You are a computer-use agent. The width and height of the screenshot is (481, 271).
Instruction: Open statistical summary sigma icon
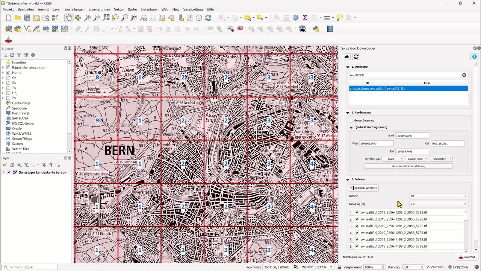[305, 18]
